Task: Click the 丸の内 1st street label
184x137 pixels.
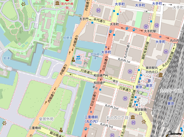Action: click(124, 62)
